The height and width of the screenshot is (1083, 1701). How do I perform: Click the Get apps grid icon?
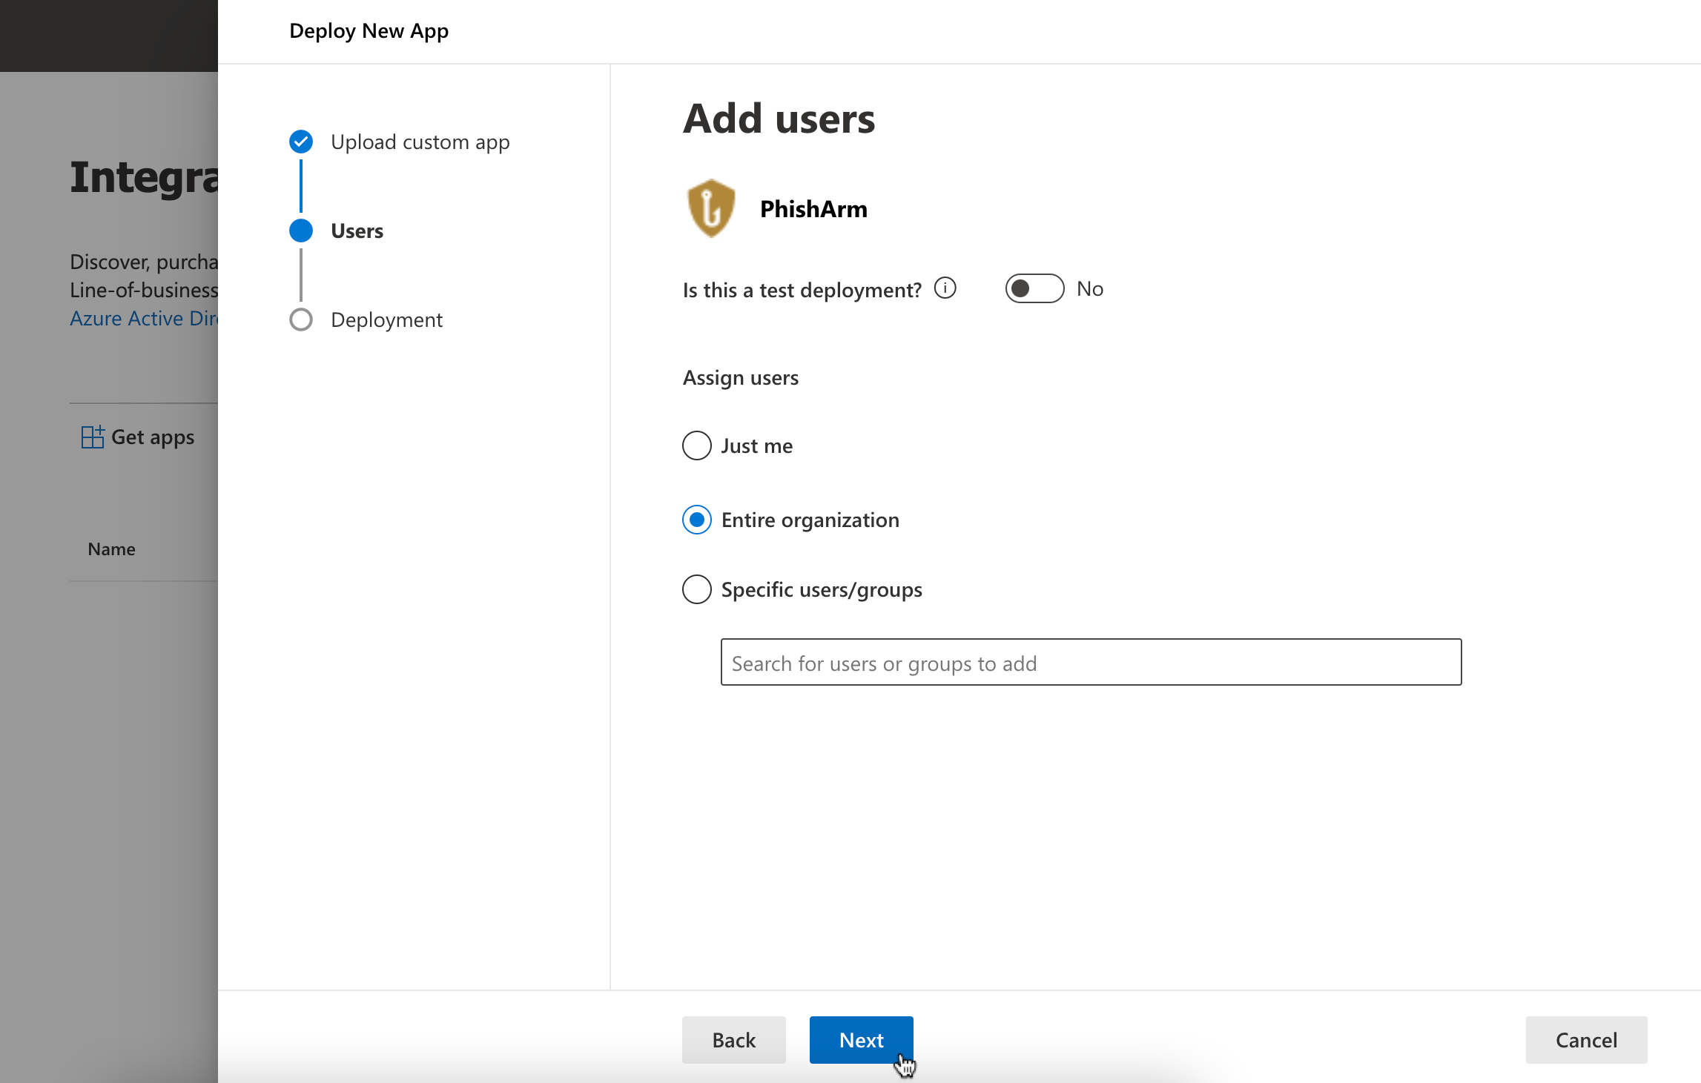pyautogui.click(x=92, y=437)
